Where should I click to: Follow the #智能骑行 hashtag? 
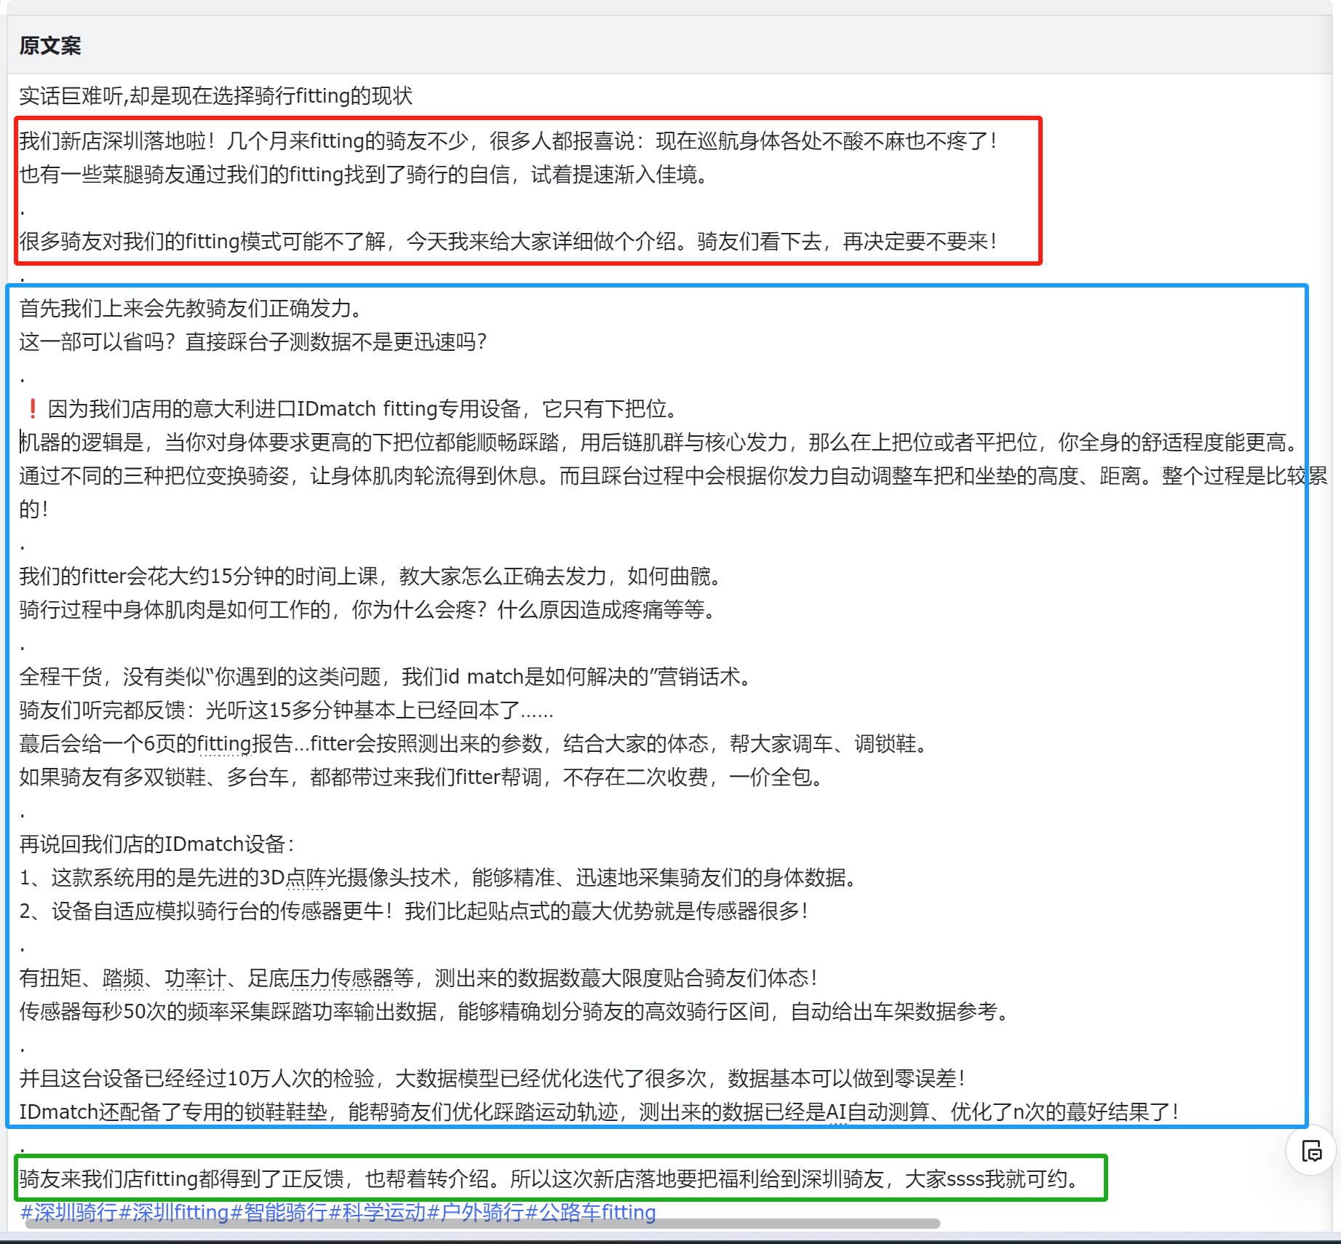279,1212
